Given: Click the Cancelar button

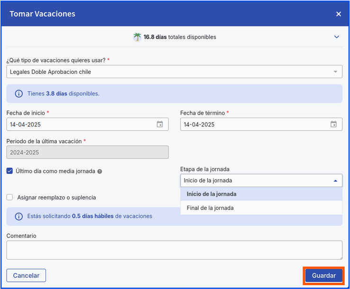Looking at the screenshot, I should coord(26,276).
